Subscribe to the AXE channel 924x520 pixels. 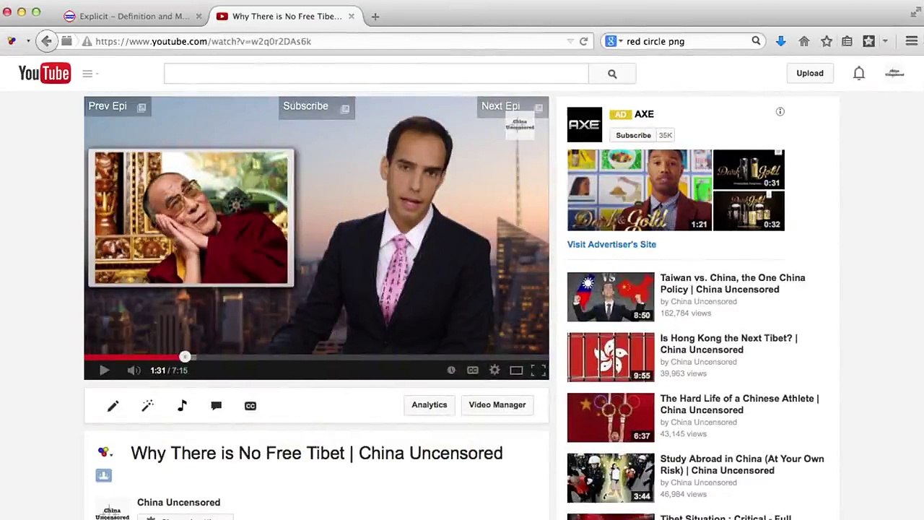(x=633, y=135)
